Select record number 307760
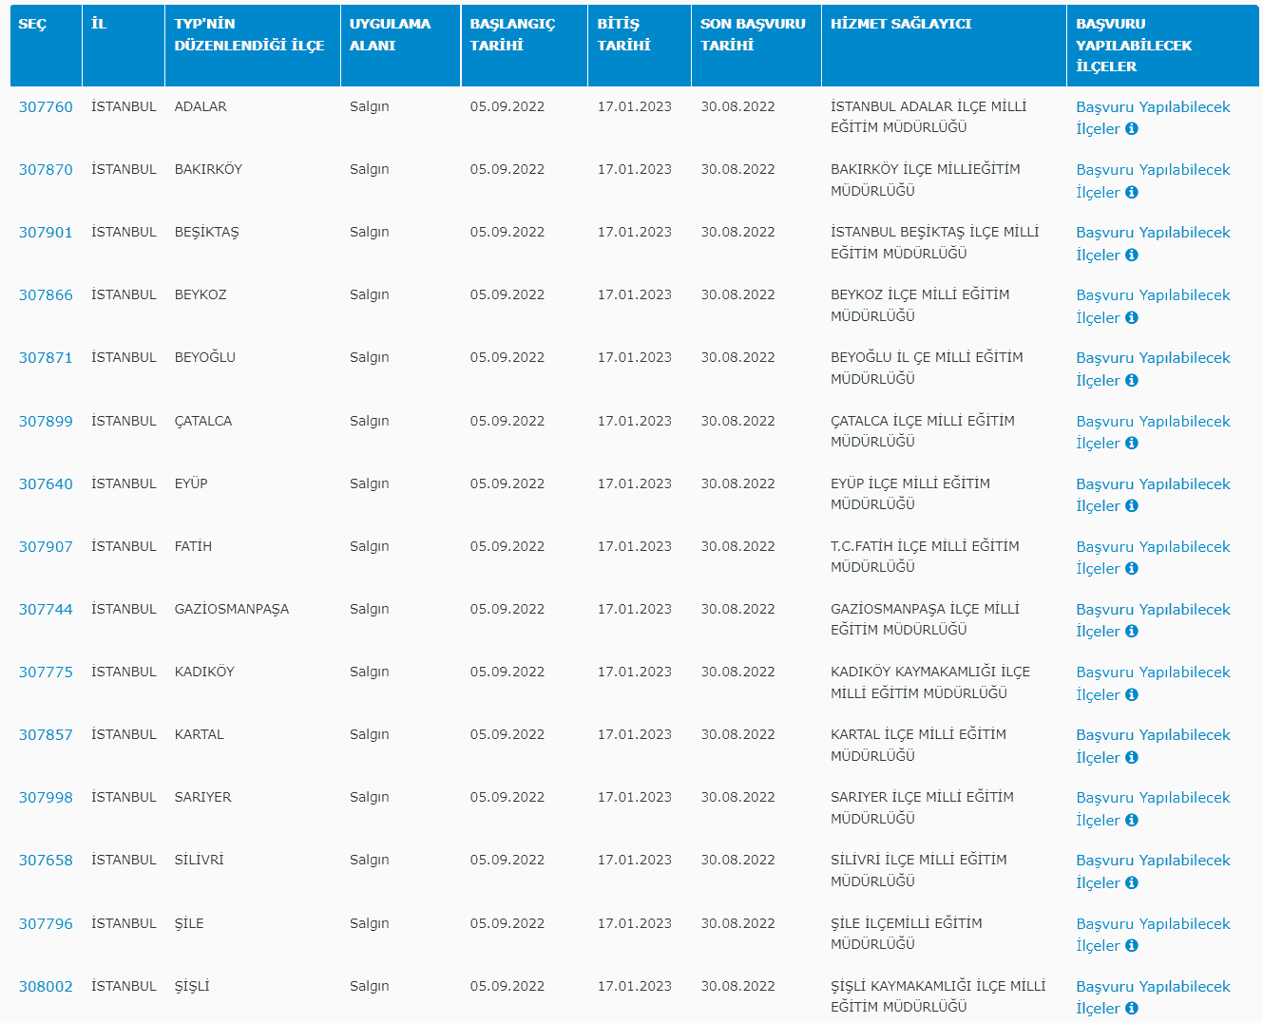The height and width of the screenshot is (1023, 1263). point(46,107)
